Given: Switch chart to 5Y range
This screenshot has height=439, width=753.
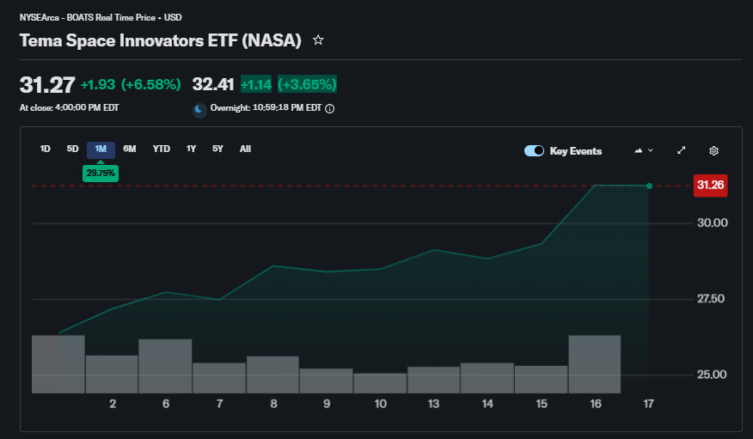Looking at the screenshot, I should point(217,149).
